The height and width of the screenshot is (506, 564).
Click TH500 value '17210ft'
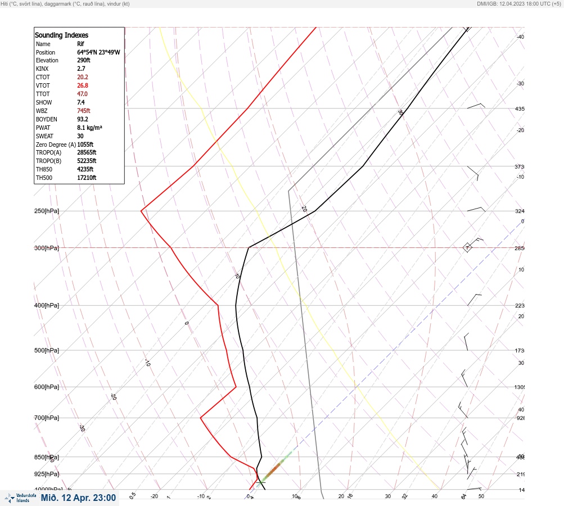pyautogui.click(x=87, y=178)
